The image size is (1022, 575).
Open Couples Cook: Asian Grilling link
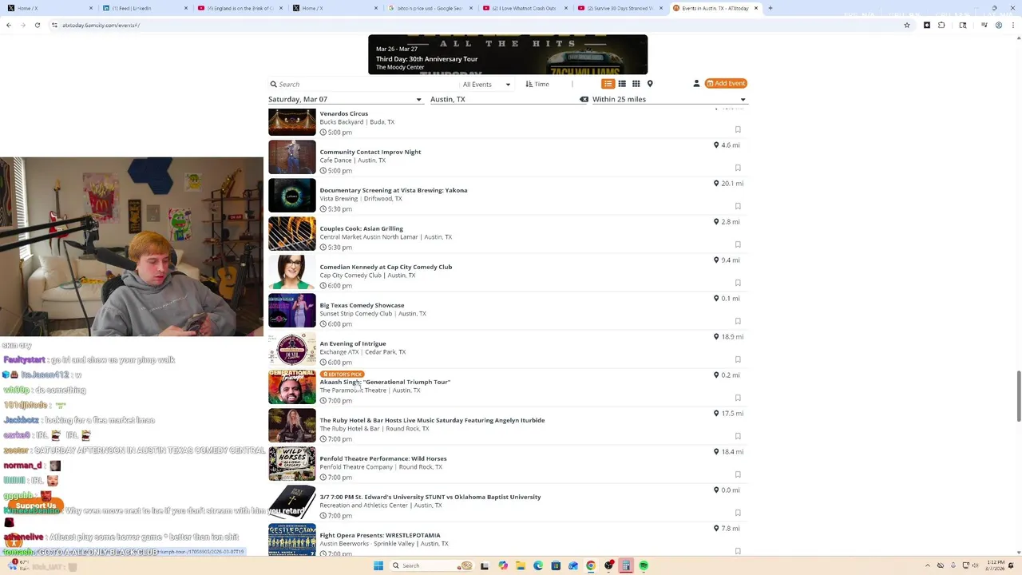361,228
